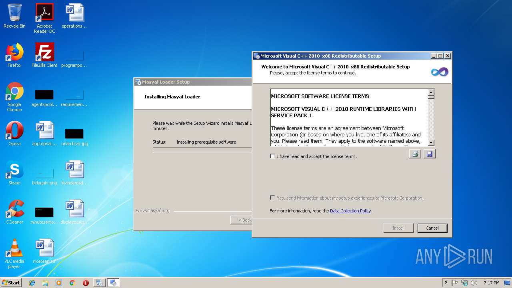Select bidagain.png file icon

tap(44, 176)
